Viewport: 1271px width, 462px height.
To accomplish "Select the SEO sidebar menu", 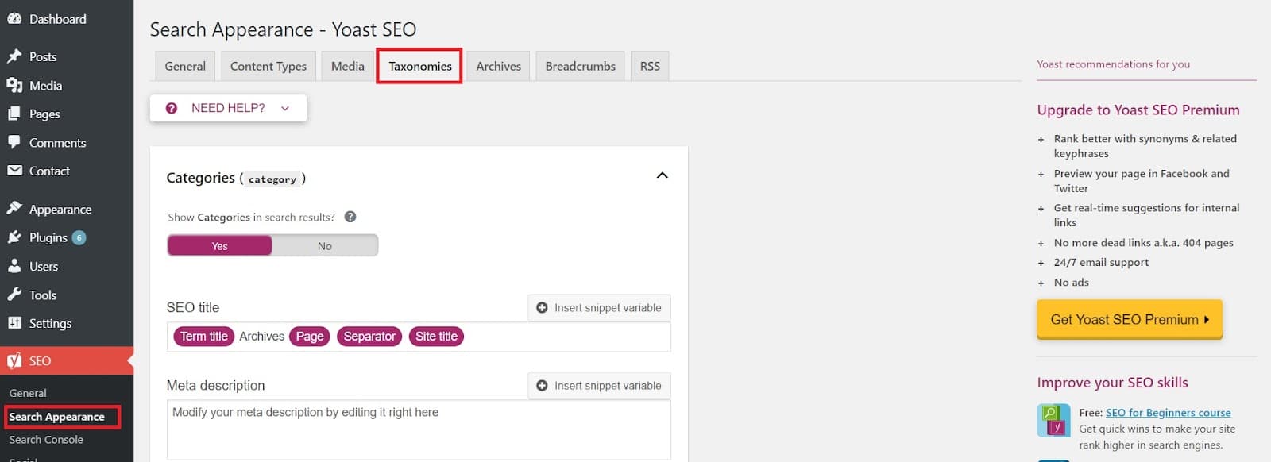I will pyautogui.click(x=67, y=361).
